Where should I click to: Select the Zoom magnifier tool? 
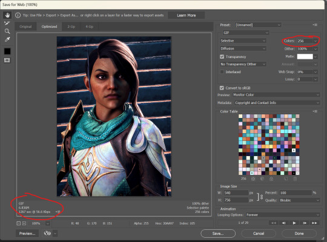pos(7,31)
